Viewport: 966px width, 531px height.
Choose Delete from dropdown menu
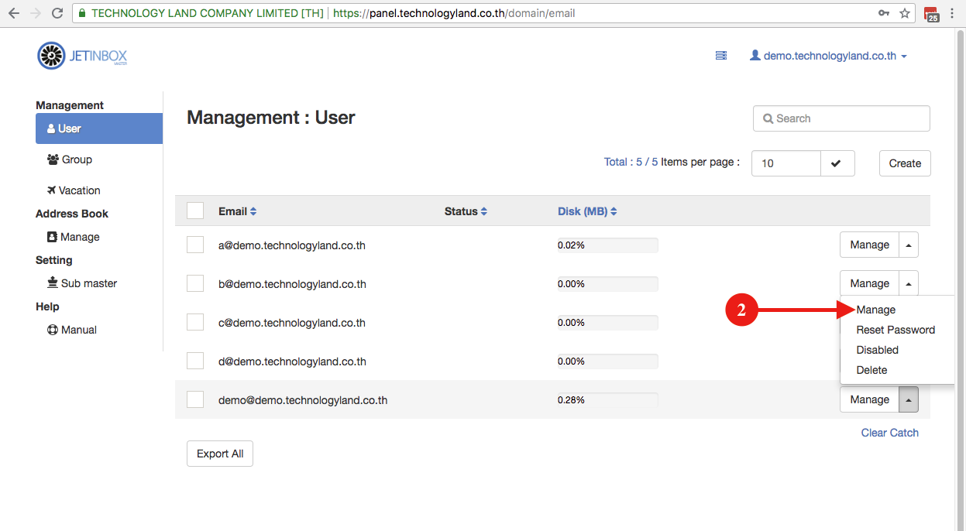871,370
